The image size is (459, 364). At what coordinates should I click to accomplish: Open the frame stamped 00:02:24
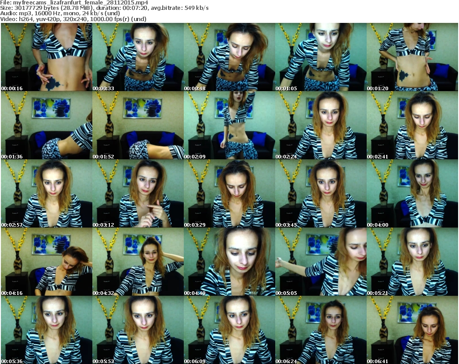pyautogui.click(x=320, y=125)
